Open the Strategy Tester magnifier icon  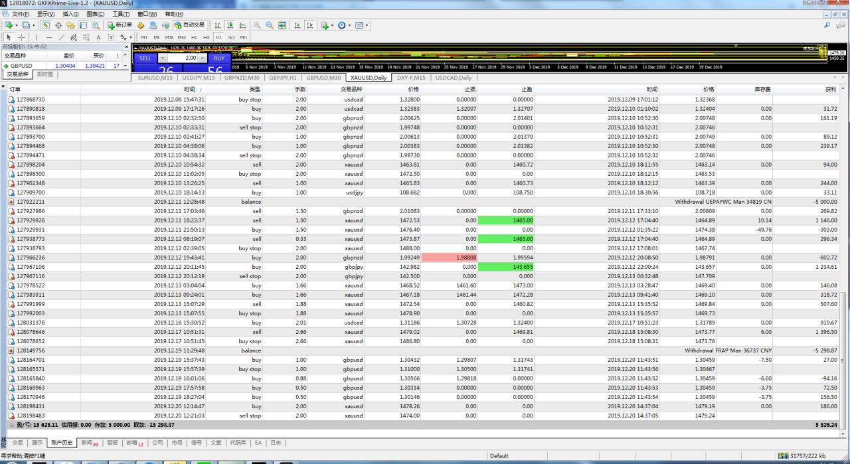96,25
